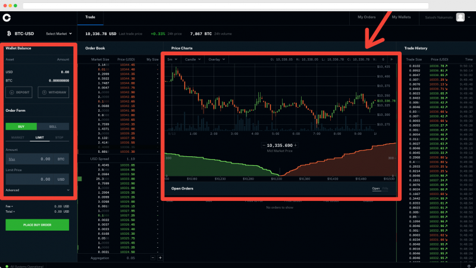Increase order book aggregation with plus
The width and height of the screenshot is (476, 268).
point(160,258)
